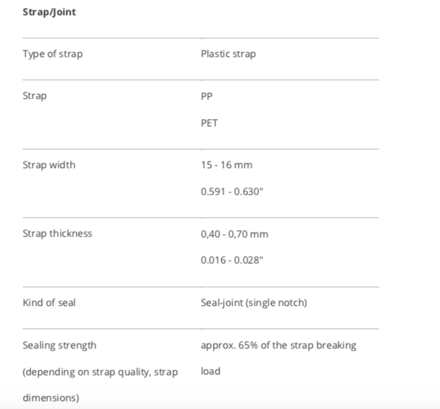
Task: Click the '0.591 - 0.630"' inch width value
Action: pyautogui.click(x=232, y=192)
